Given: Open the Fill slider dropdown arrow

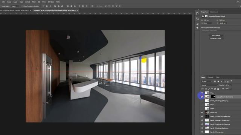Looking at the screenshot, I should [230, 89].
